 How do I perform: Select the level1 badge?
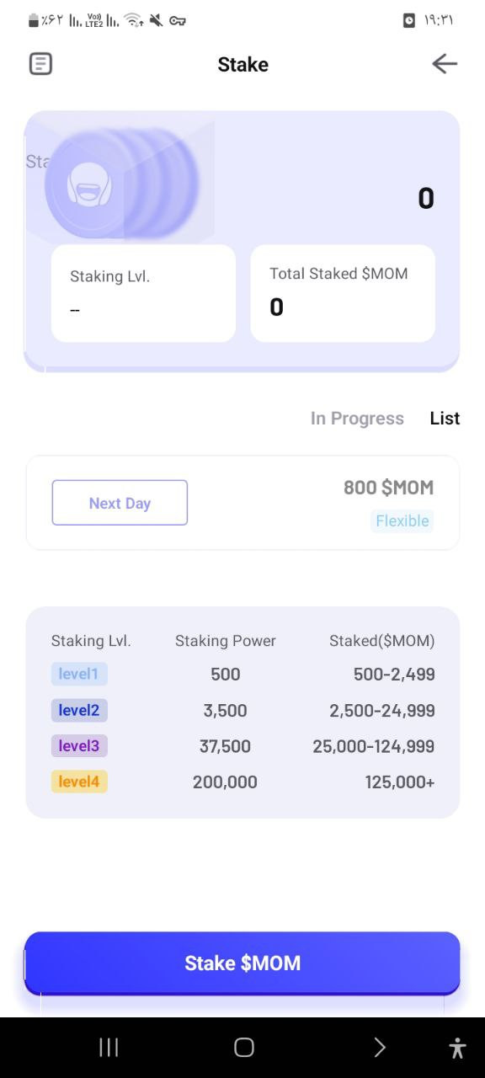(79, 674)
